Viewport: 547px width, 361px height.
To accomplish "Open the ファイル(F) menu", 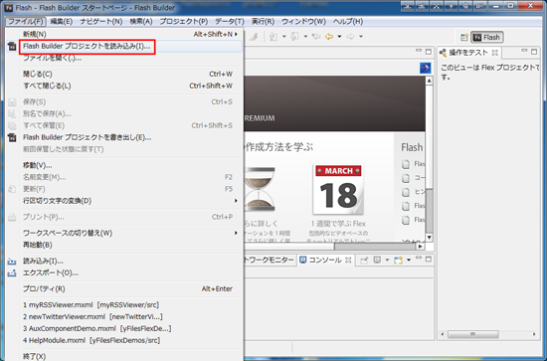I will coord(26,21).
